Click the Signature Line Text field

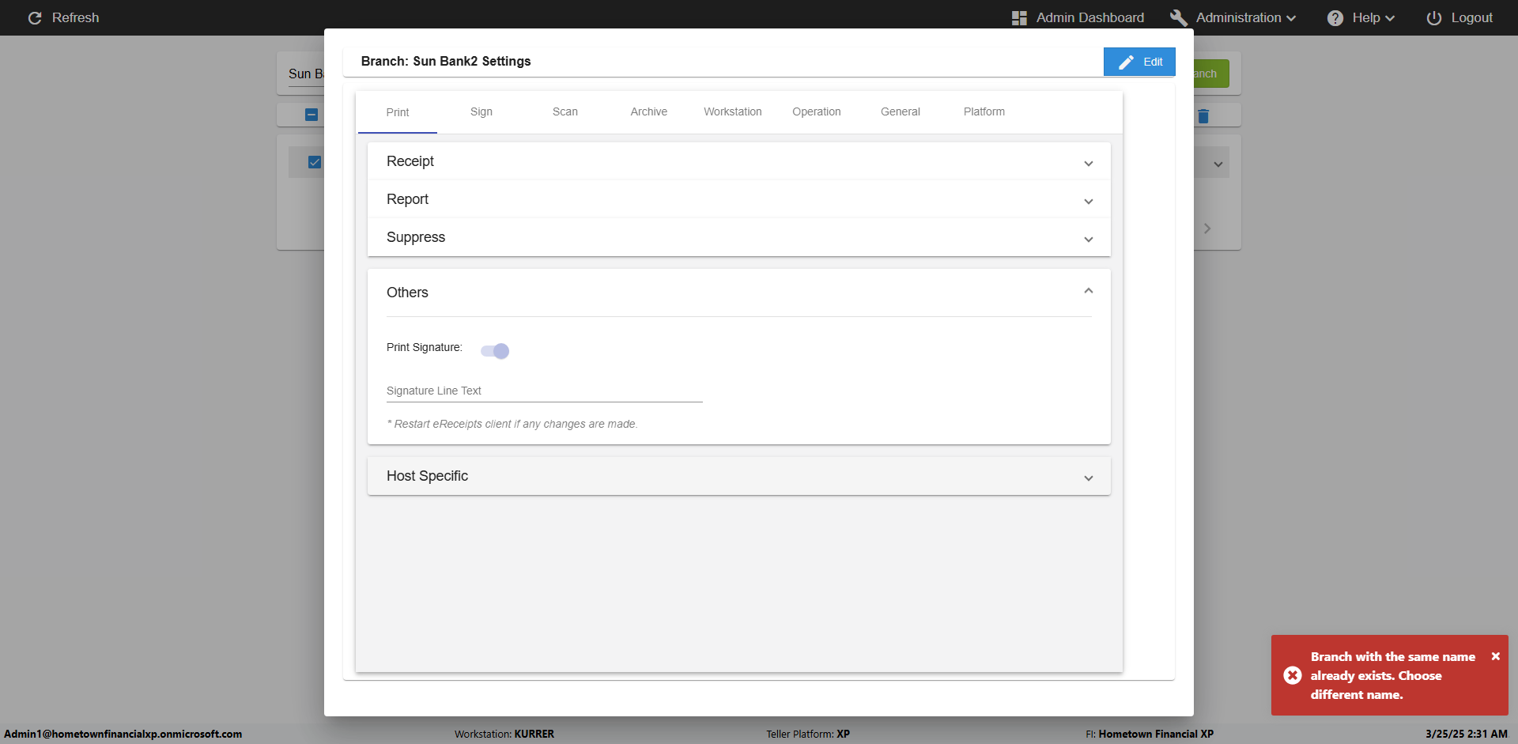(x=544, y=391)
